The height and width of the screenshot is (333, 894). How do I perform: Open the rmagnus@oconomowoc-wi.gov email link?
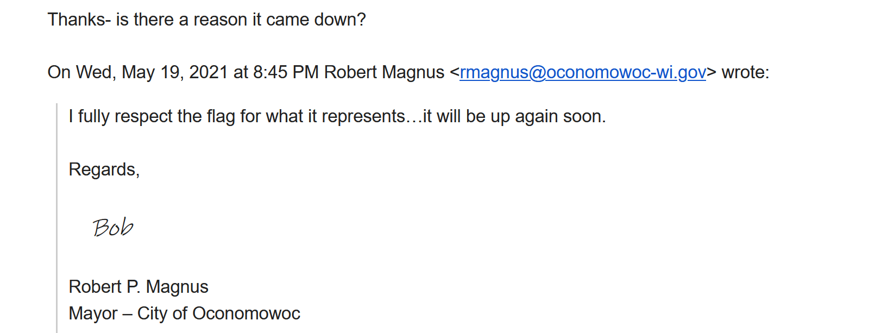click(583, 72)
